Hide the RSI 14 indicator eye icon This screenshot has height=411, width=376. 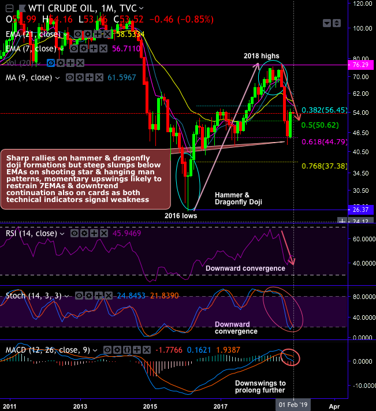pyautogui.click(x=75, y=233)
